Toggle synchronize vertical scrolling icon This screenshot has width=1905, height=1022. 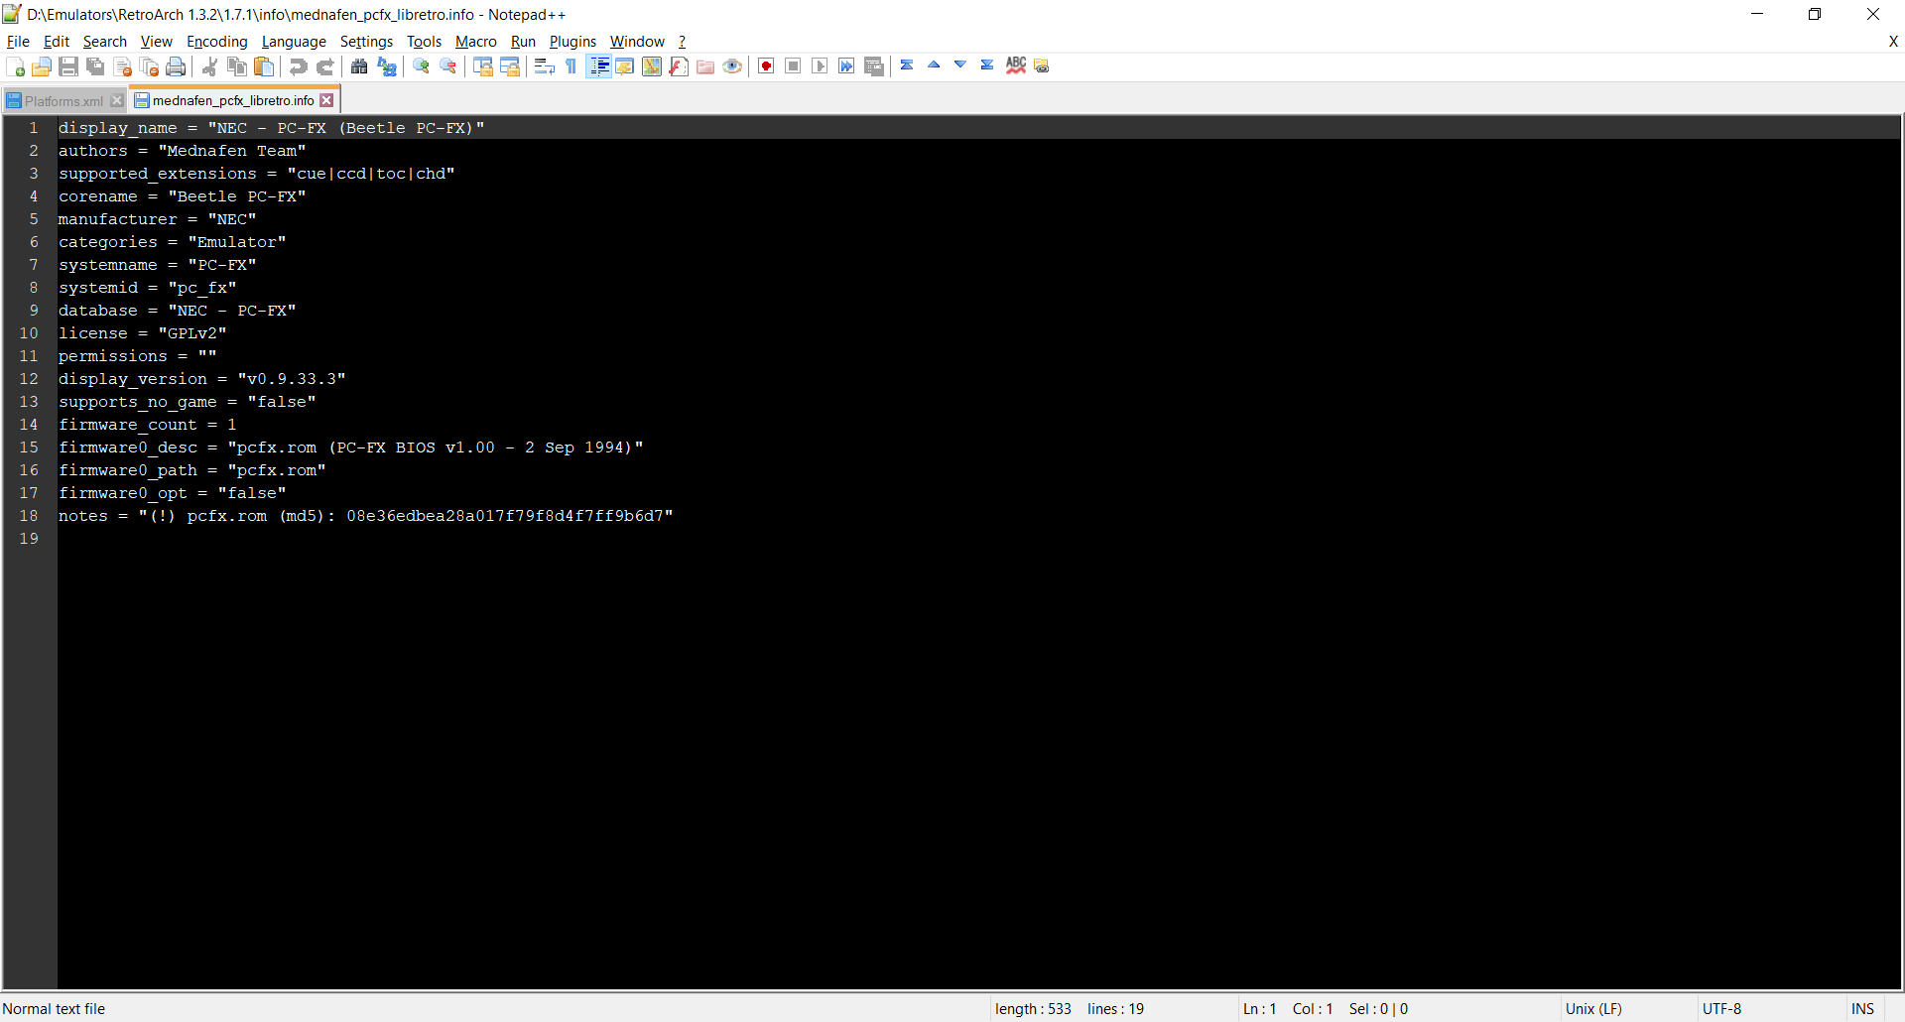point(482,66)
